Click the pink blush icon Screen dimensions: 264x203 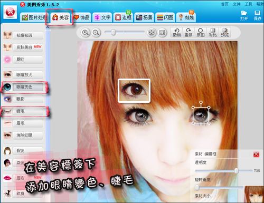[x=7, y=60]
